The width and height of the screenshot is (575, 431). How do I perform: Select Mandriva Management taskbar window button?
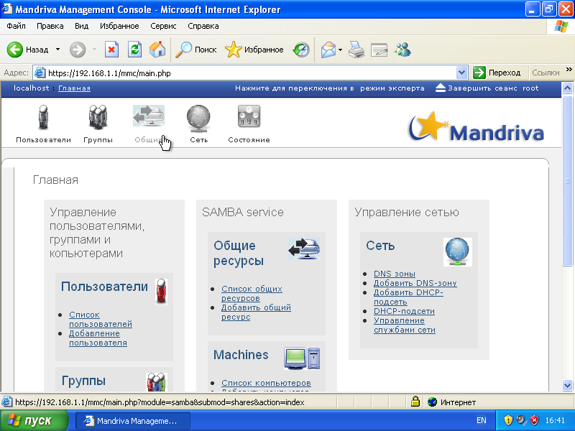tap(132, 421)
